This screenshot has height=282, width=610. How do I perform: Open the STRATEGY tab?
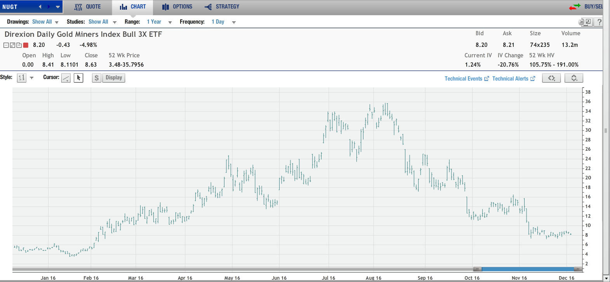222,7
